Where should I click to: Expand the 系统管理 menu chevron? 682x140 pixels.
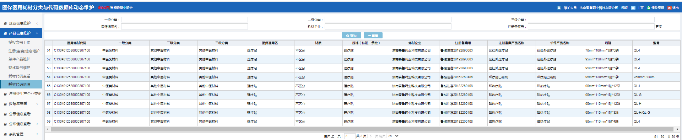coord(37,134)
